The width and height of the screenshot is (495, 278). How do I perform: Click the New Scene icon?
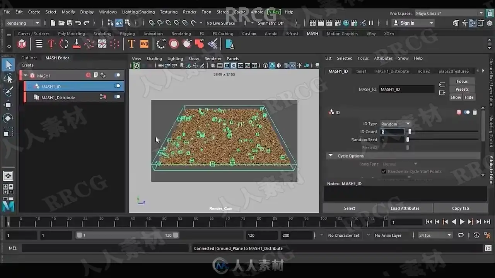point(53,23)
